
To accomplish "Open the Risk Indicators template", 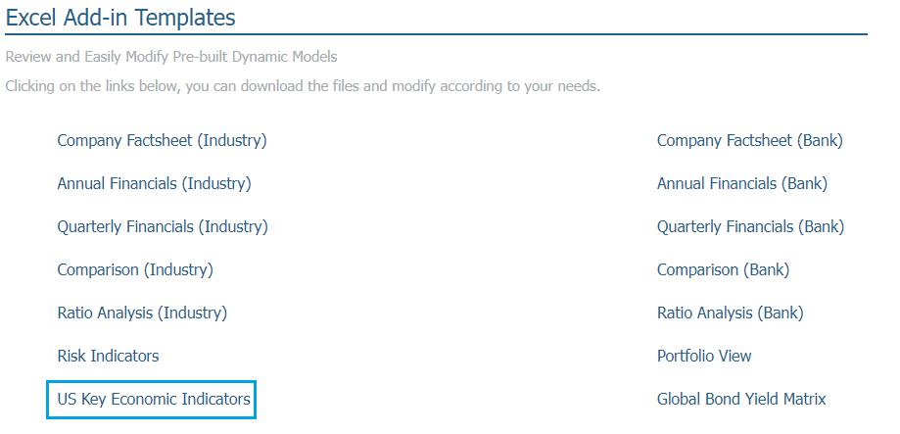I will point(108,356).
